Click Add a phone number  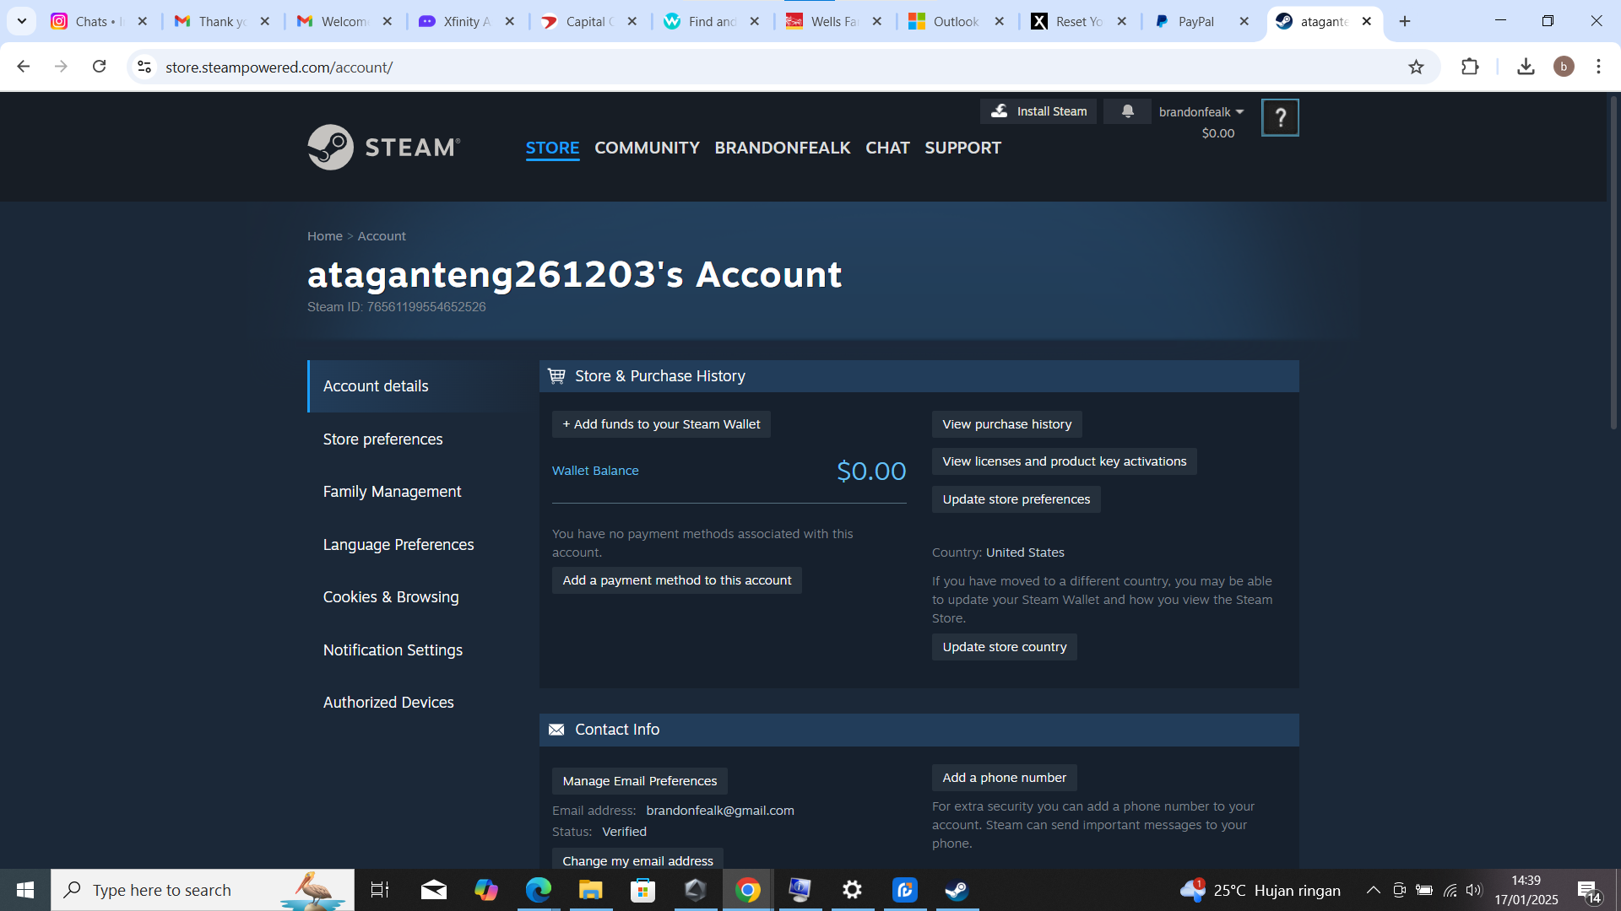[1004, 778]
